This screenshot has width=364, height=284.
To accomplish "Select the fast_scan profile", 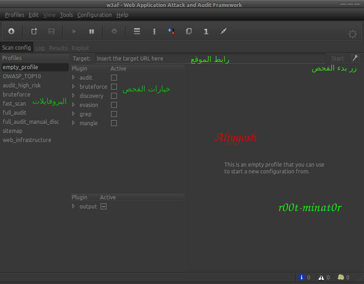I will (35, 104).
